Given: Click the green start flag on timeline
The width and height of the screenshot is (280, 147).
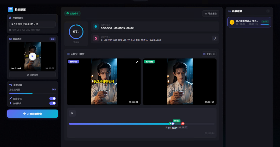Looking at the screenshot, I should [x=170, y=124].
